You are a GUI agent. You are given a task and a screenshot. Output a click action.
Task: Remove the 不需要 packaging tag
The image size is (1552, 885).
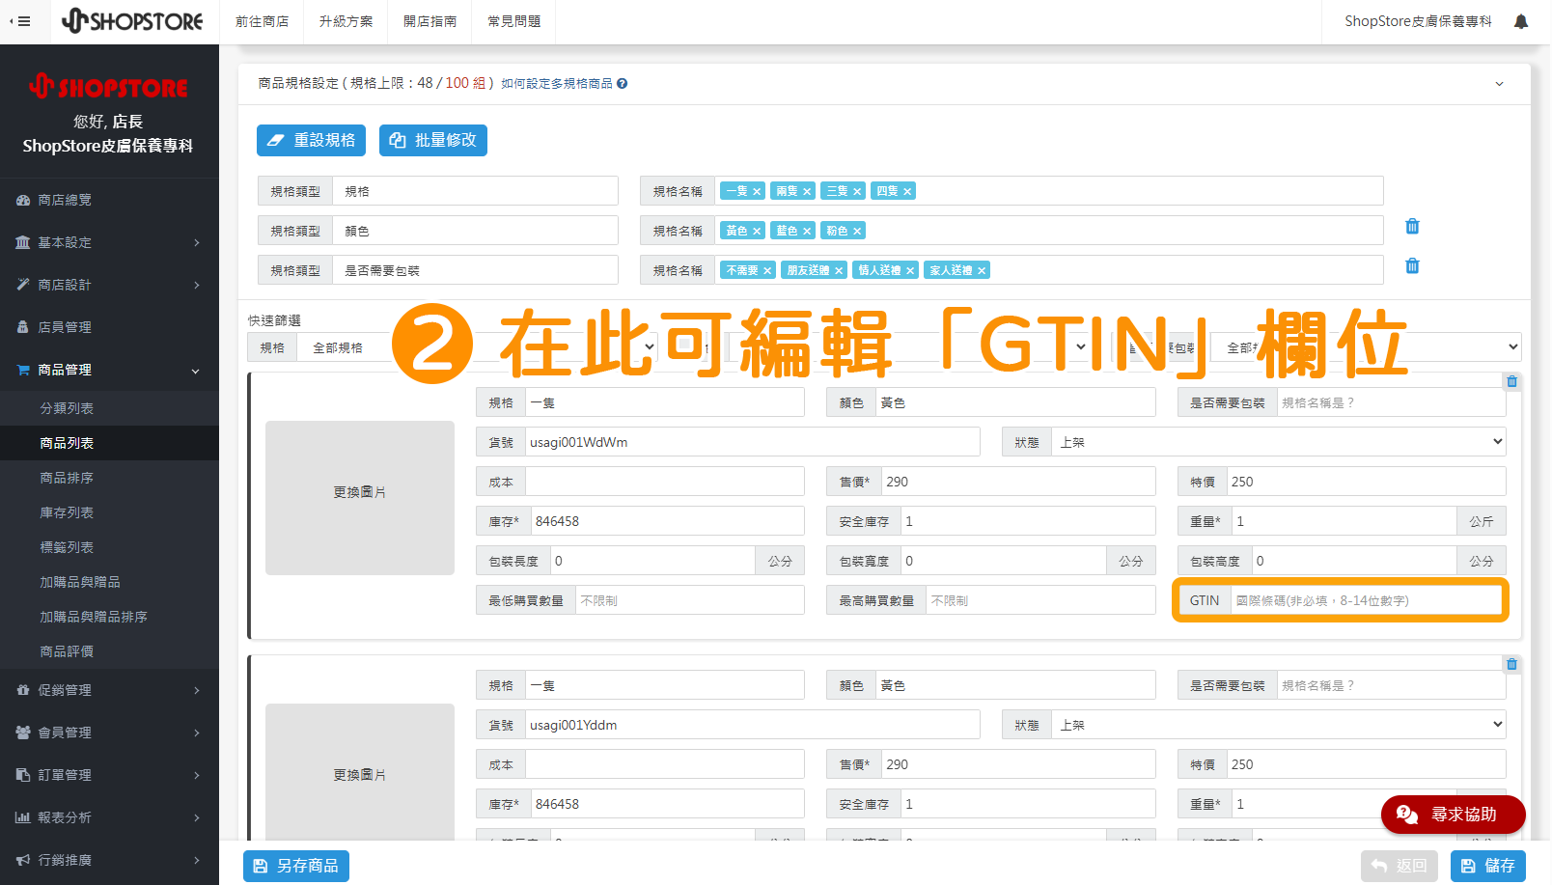click(x=767, y=270)
